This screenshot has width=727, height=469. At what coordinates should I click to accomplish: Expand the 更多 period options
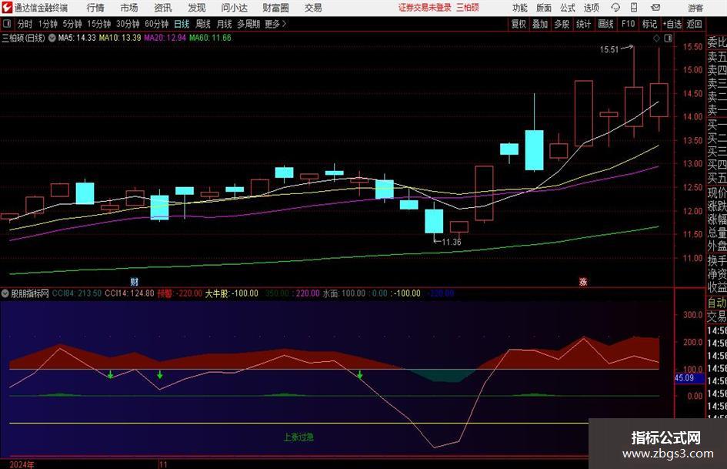point(275,24)
